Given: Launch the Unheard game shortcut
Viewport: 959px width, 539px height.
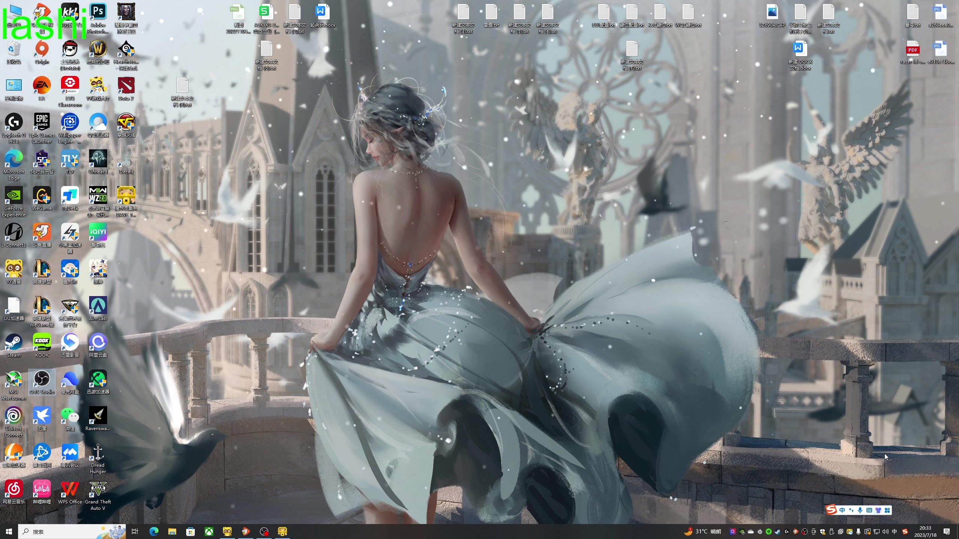Looking at the screenshot, I should [x=98, y=162].
